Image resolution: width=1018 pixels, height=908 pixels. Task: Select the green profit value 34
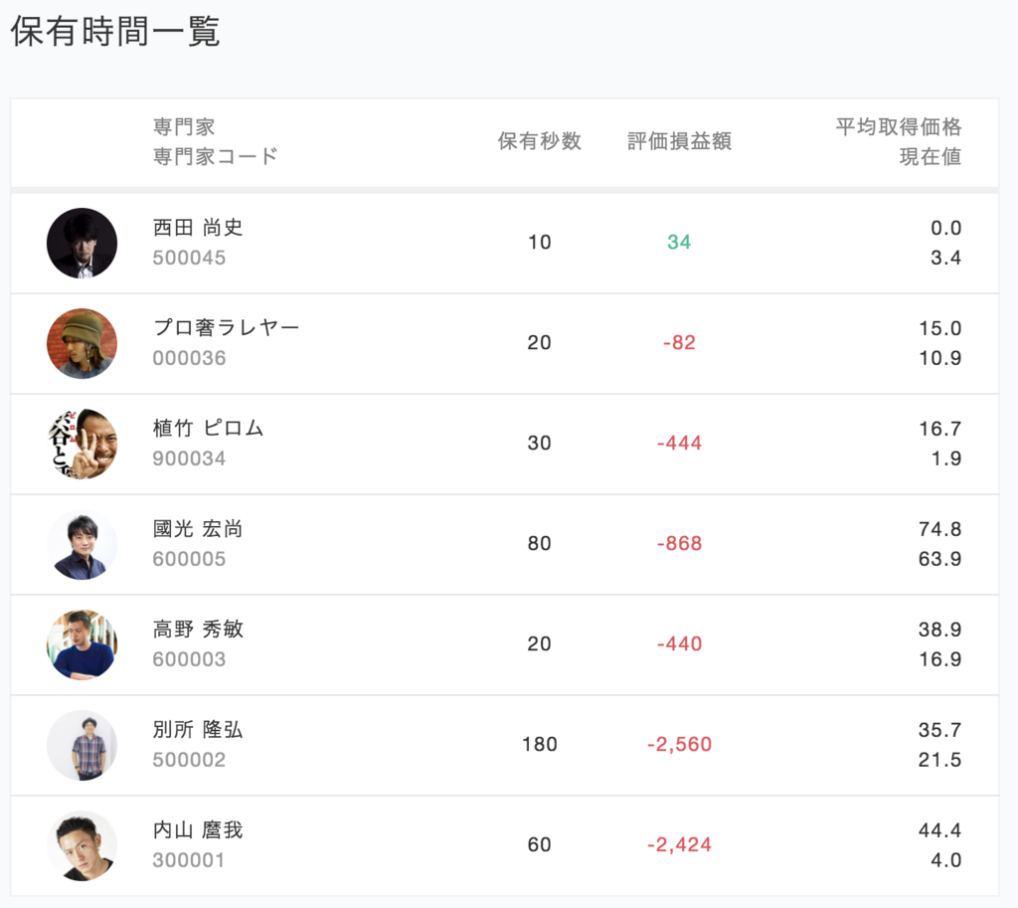click(x=680, y=243)
